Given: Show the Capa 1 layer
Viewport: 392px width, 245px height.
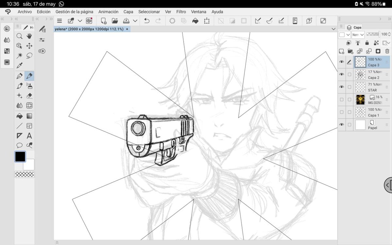Looking at the screenshot, I should 342,112.
